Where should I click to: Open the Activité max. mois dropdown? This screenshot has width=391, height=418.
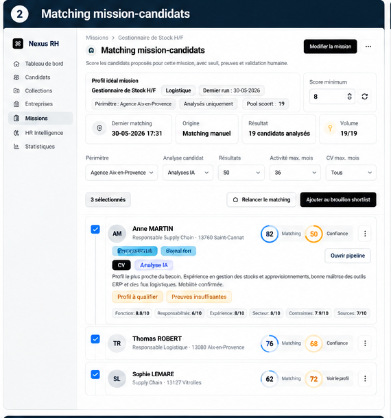click(295, 173)
